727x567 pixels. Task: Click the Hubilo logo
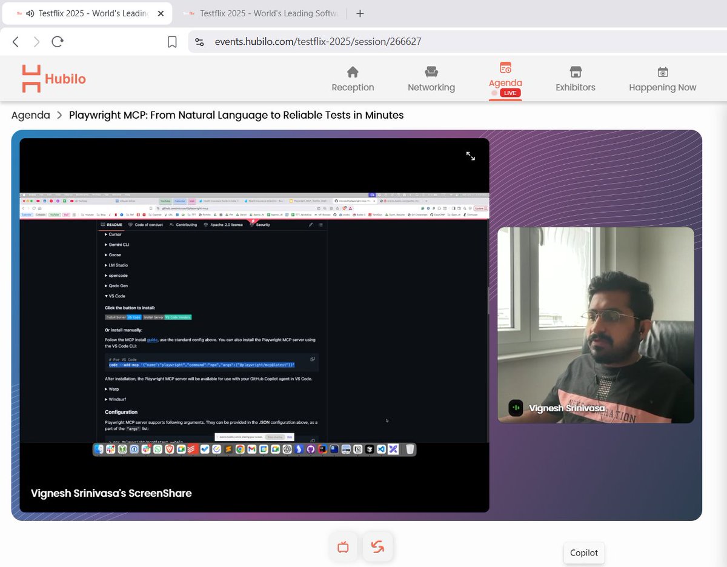pyautogui.click(x=54, y=79)
